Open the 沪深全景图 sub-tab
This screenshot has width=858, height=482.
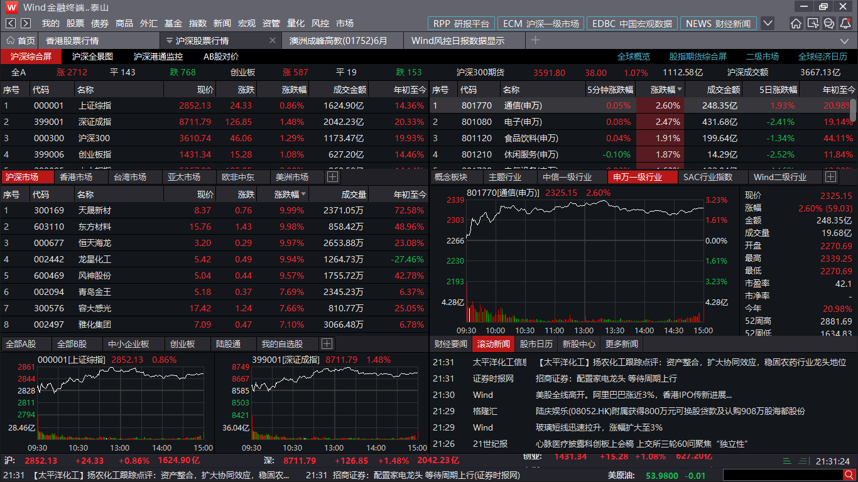92,56
